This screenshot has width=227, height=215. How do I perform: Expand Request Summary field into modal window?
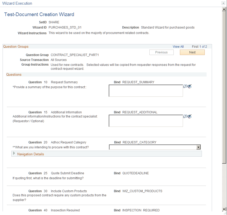click(185, 86)
